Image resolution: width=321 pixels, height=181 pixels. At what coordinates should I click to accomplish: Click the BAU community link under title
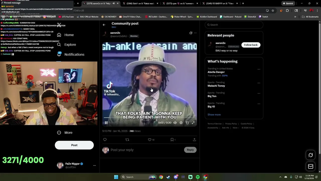pos(114,27)
